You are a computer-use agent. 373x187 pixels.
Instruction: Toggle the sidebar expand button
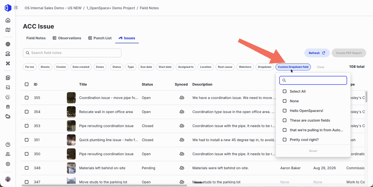16,8
